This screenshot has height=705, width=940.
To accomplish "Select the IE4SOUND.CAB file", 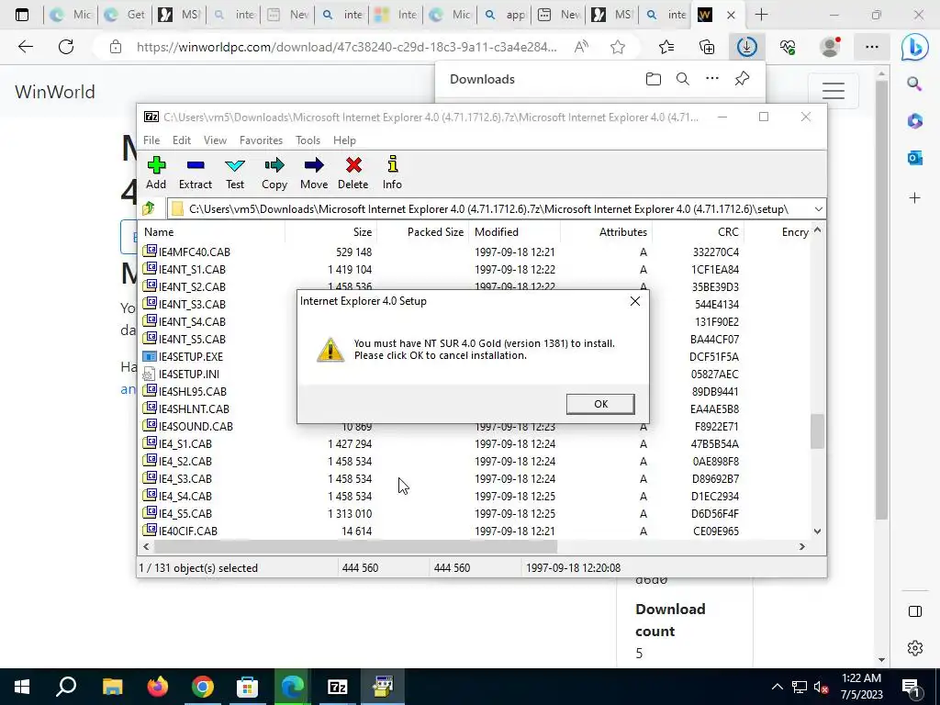I will (x=196, y=427).
